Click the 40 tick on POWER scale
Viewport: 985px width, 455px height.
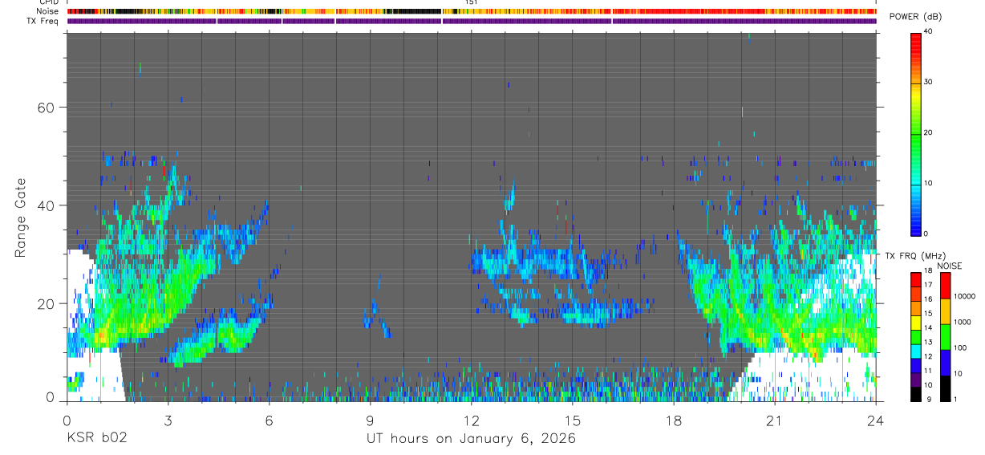pyautogui.click(x=928, y=32)
